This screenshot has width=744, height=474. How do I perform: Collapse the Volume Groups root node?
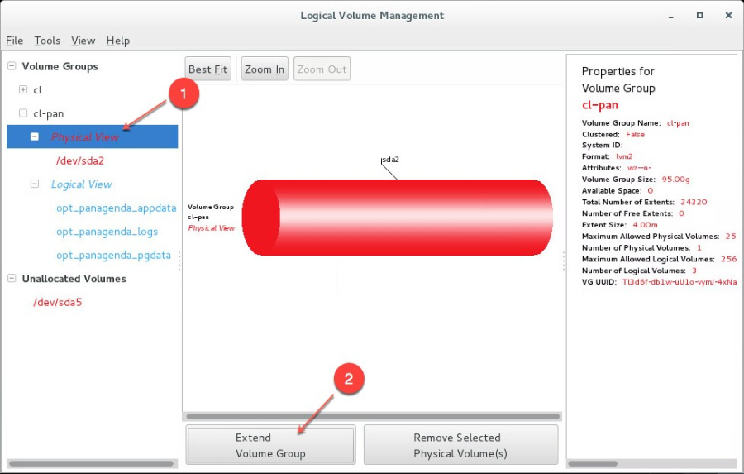[12, 66]
